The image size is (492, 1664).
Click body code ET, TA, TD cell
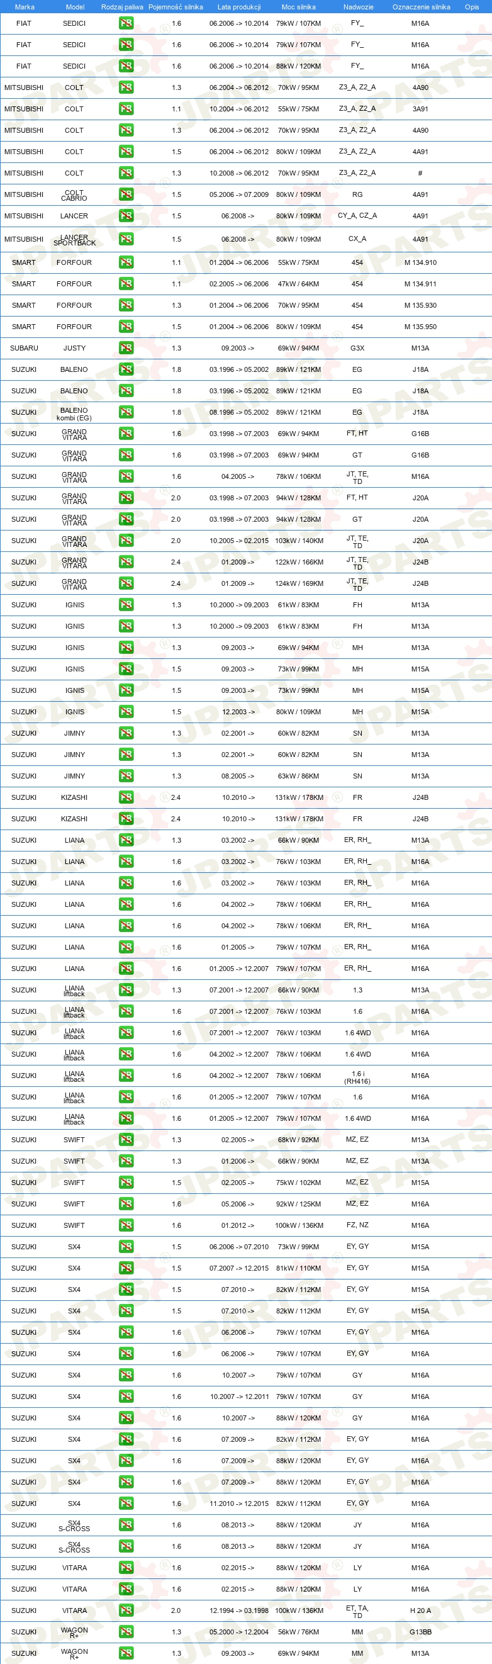357,1612
